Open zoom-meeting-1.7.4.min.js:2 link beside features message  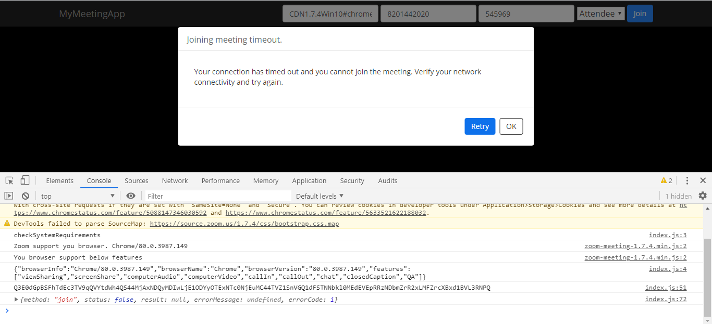(635, 257)
